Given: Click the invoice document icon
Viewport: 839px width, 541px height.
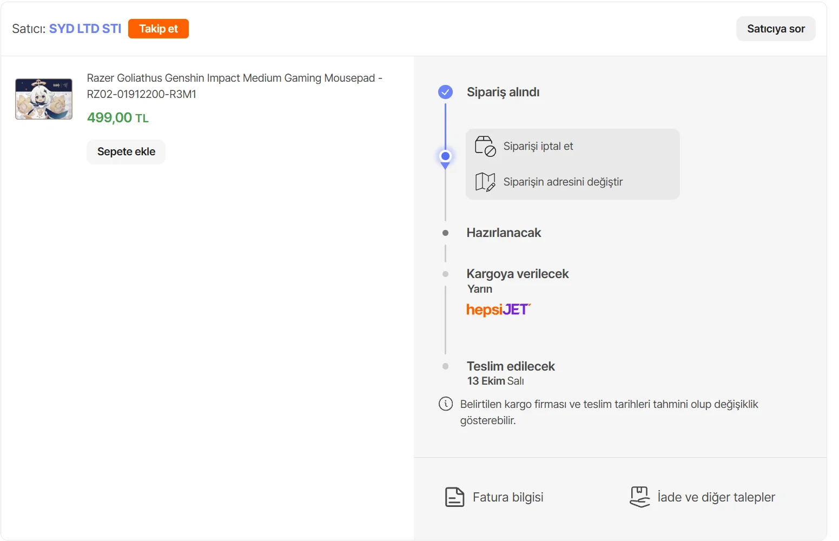Looking at the screenshot, I should point(454,497).
